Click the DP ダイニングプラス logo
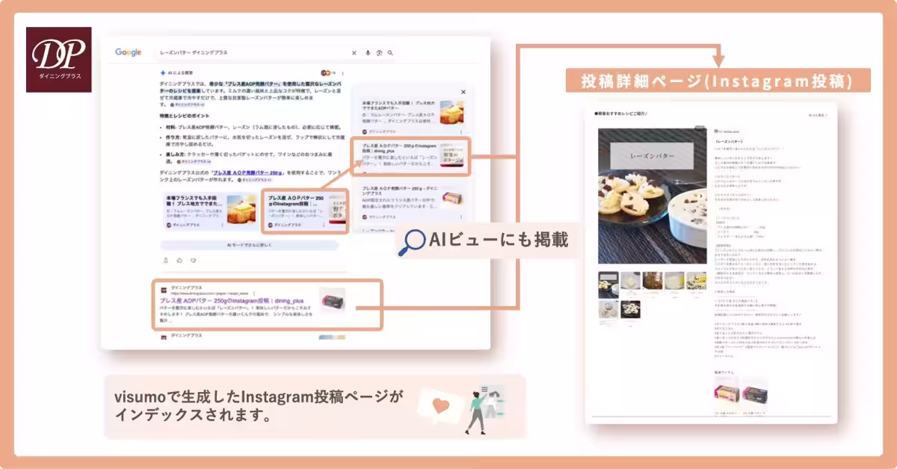The width and height of the screenshot is (897, 469). coord(59,60)
